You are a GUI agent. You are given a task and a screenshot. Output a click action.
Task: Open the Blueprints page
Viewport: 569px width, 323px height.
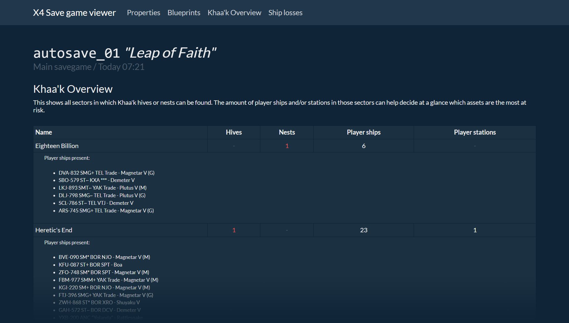pos(184,13)
